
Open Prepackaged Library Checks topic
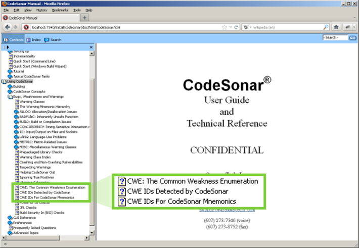pyautogui.click(x=41, y=152)
